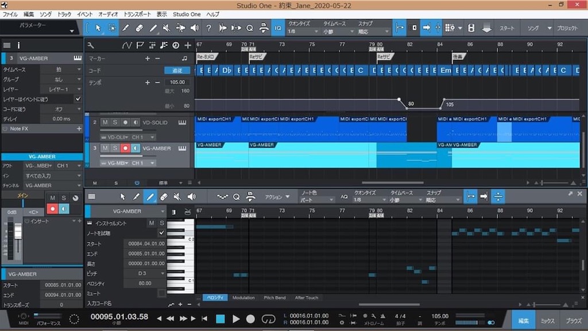
Task: Open the Action dropdown in editor toolbar
Action: pyautogui.click(x=277, y=197)
